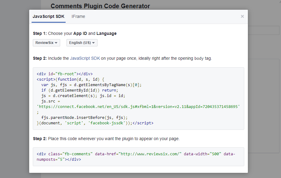Open the English (US) language dropdown

click(82, 42)
